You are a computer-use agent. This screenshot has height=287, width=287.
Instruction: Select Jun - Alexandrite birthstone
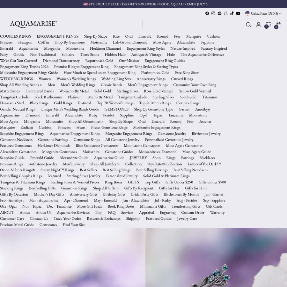(136, 201)
